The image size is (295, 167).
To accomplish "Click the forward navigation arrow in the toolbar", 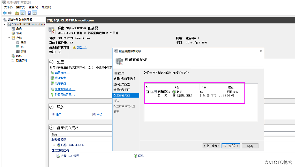I will click(10, 12).
